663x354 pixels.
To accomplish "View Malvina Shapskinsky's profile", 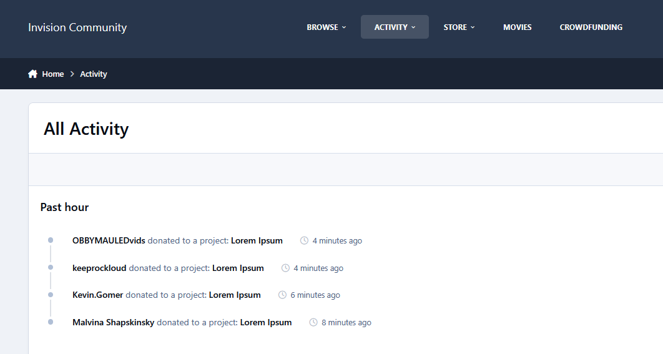I will [x=114, y=322].
